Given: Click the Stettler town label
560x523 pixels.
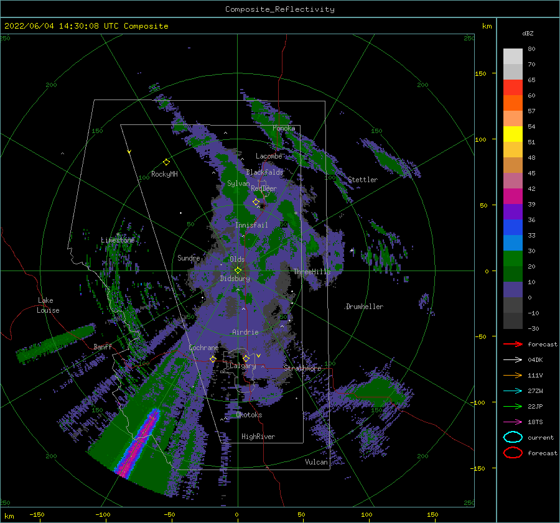Looking at the screenshot, I should pos(363,180).
